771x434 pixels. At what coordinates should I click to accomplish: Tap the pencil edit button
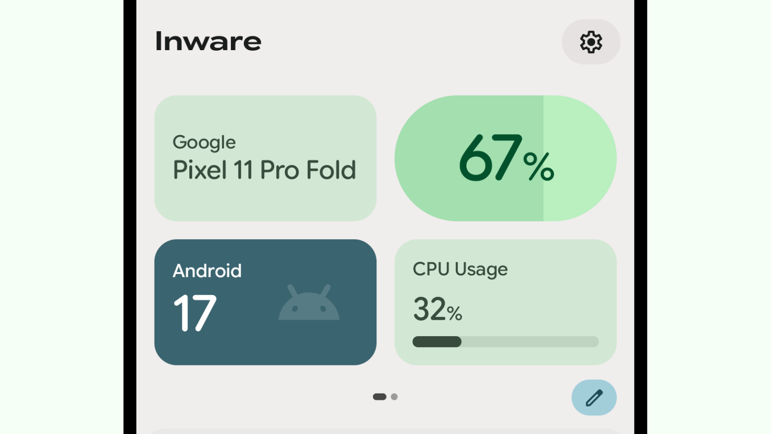click(594, 398)
